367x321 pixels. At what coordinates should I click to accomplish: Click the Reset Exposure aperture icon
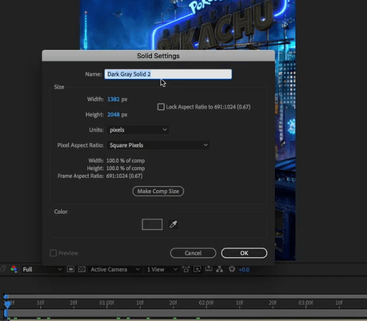pos(232,269)
